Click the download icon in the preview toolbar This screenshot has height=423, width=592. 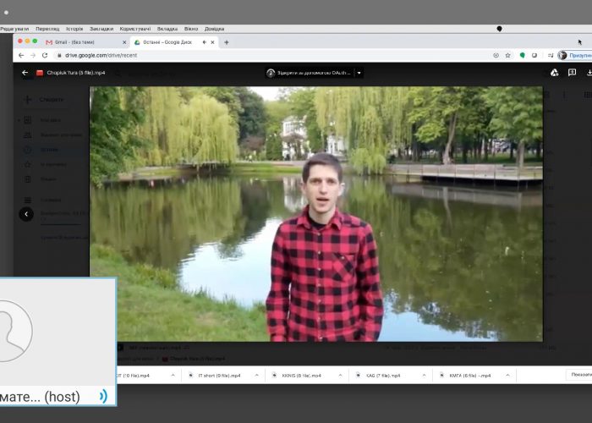click(x=589, y=73)
